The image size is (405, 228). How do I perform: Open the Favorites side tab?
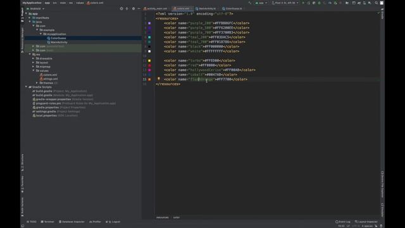click(23, 184)
